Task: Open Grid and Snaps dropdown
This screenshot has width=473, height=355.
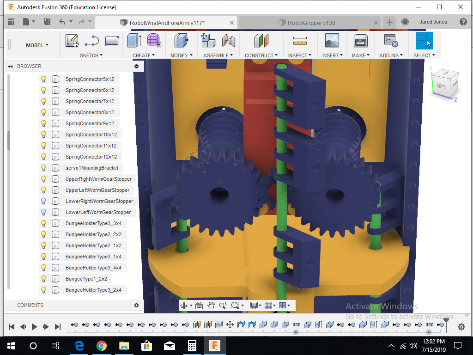Action: (270, 306)
